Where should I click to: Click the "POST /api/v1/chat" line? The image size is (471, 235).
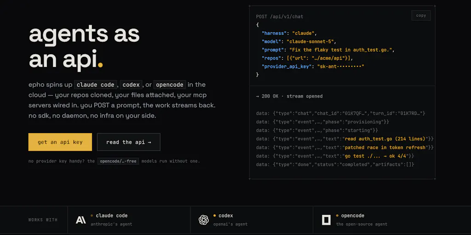[280, 17]
